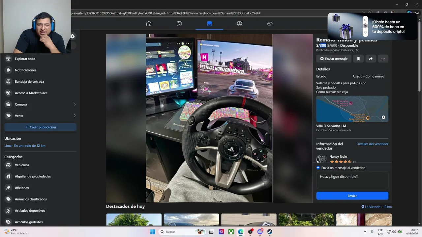Click the blue Enviar button
422x237 pixels.
pos(352,196)
